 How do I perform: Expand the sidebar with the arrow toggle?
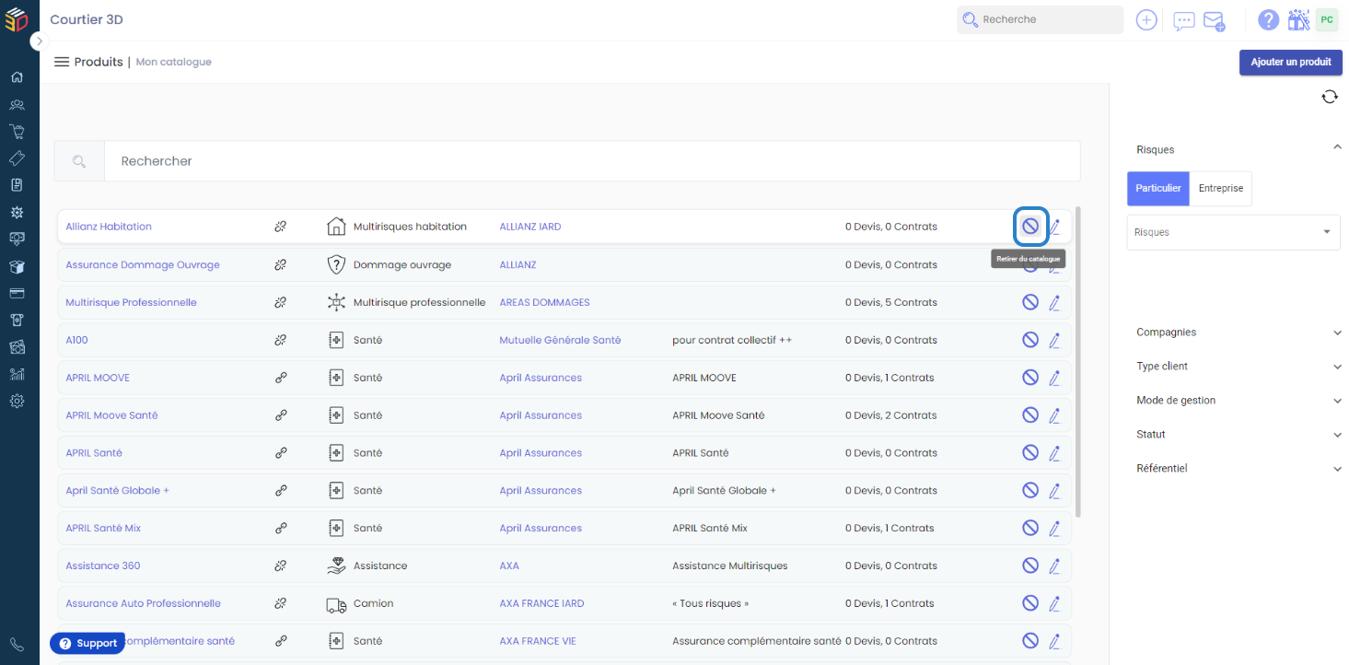click(39, 41)
